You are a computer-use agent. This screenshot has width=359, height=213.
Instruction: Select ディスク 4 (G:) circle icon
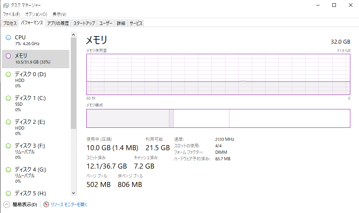[x=8, y=170]
